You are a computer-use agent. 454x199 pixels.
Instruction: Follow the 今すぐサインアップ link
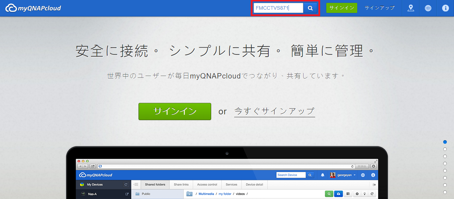(274, 111)
